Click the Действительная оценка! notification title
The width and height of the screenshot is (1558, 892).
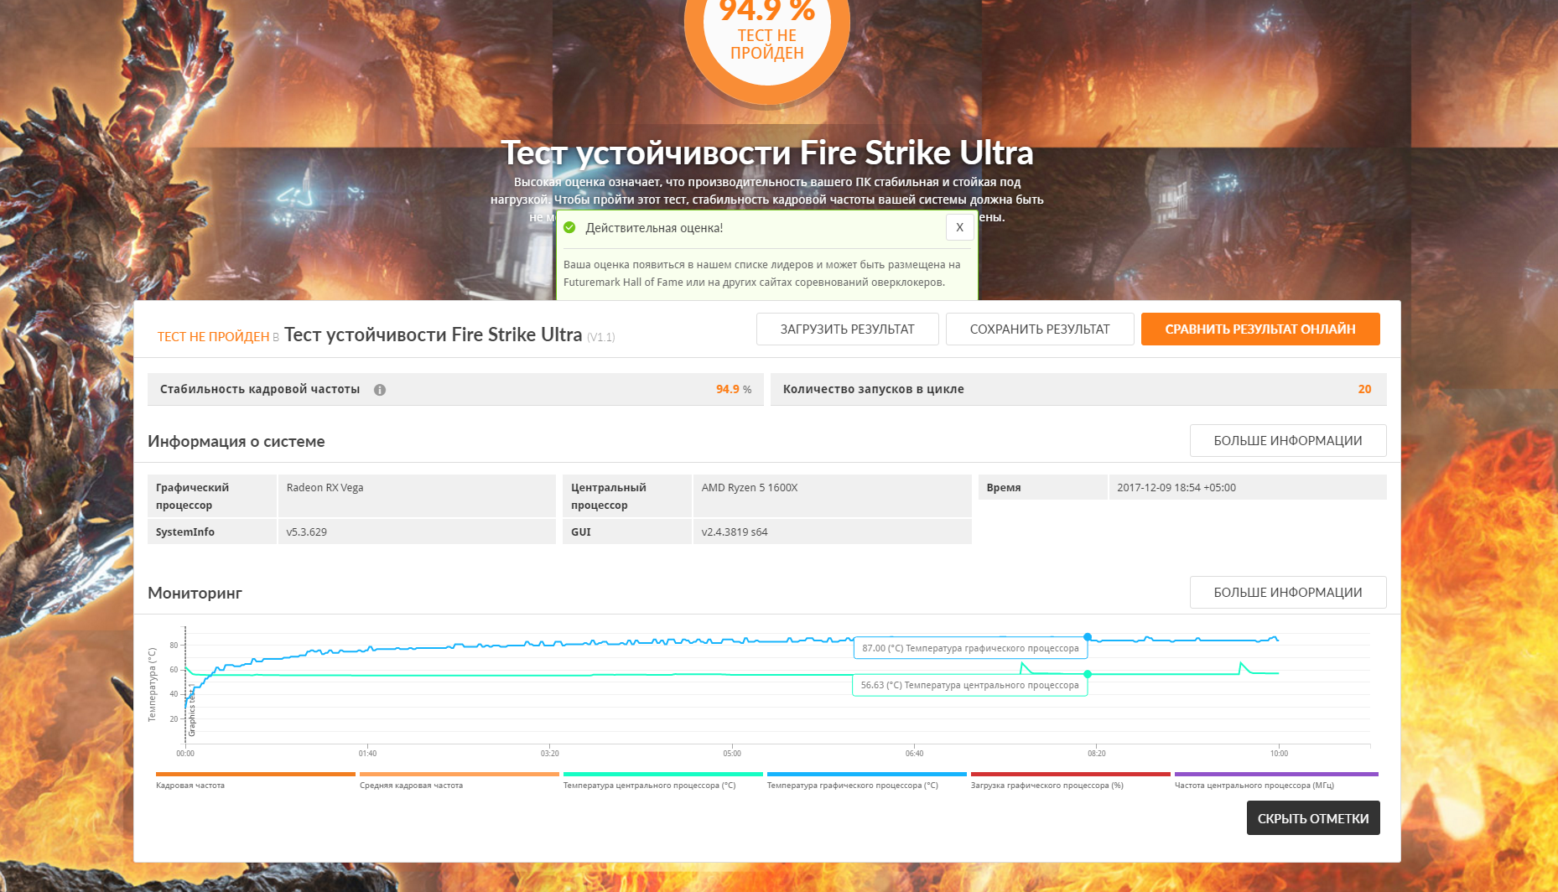tap(654, 228)
